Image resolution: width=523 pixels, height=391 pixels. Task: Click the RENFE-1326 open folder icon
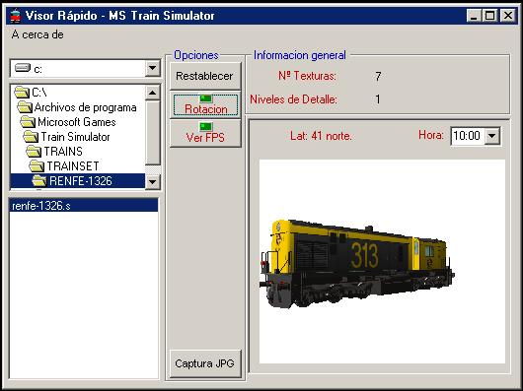(39, 180)
